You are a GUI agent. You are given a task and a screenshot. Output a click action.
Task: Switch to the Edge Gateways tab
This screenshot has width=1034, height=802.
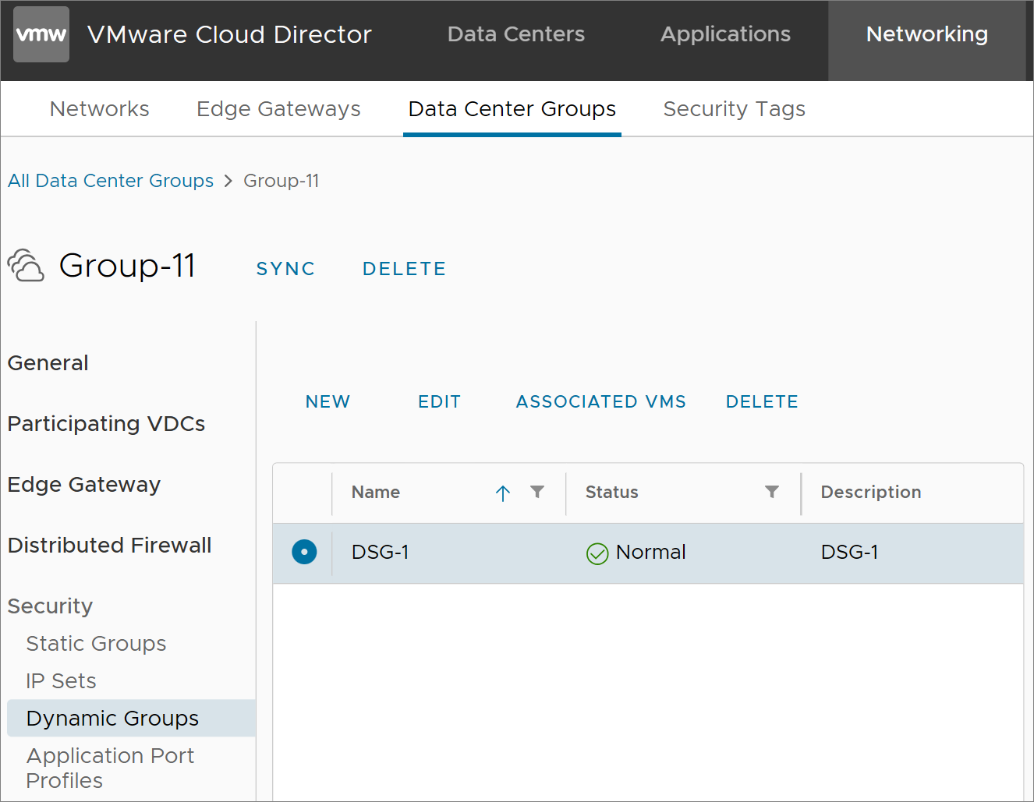click(278, 109)
